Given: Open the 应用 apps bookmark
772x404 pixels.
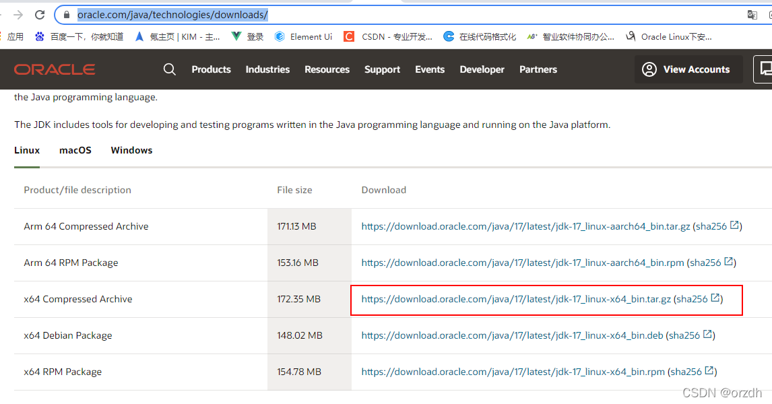Looking at the screenshot, I should (15, 37).
